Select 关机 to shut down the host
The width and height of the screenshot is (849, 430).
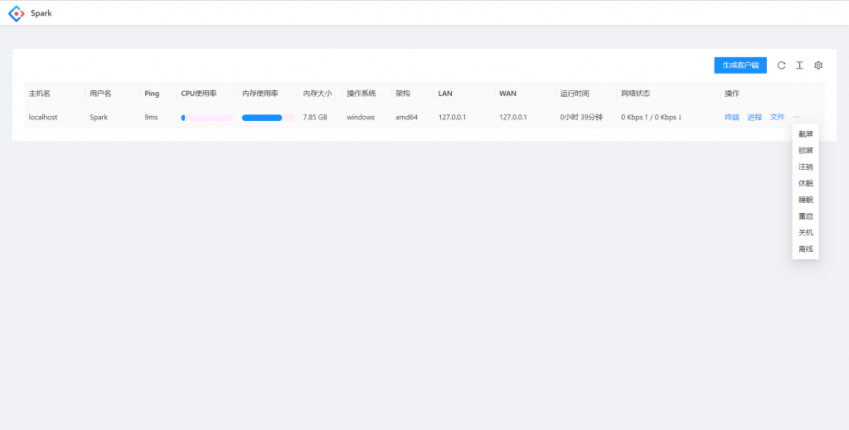pyautogui.click(x=805, y=233)
